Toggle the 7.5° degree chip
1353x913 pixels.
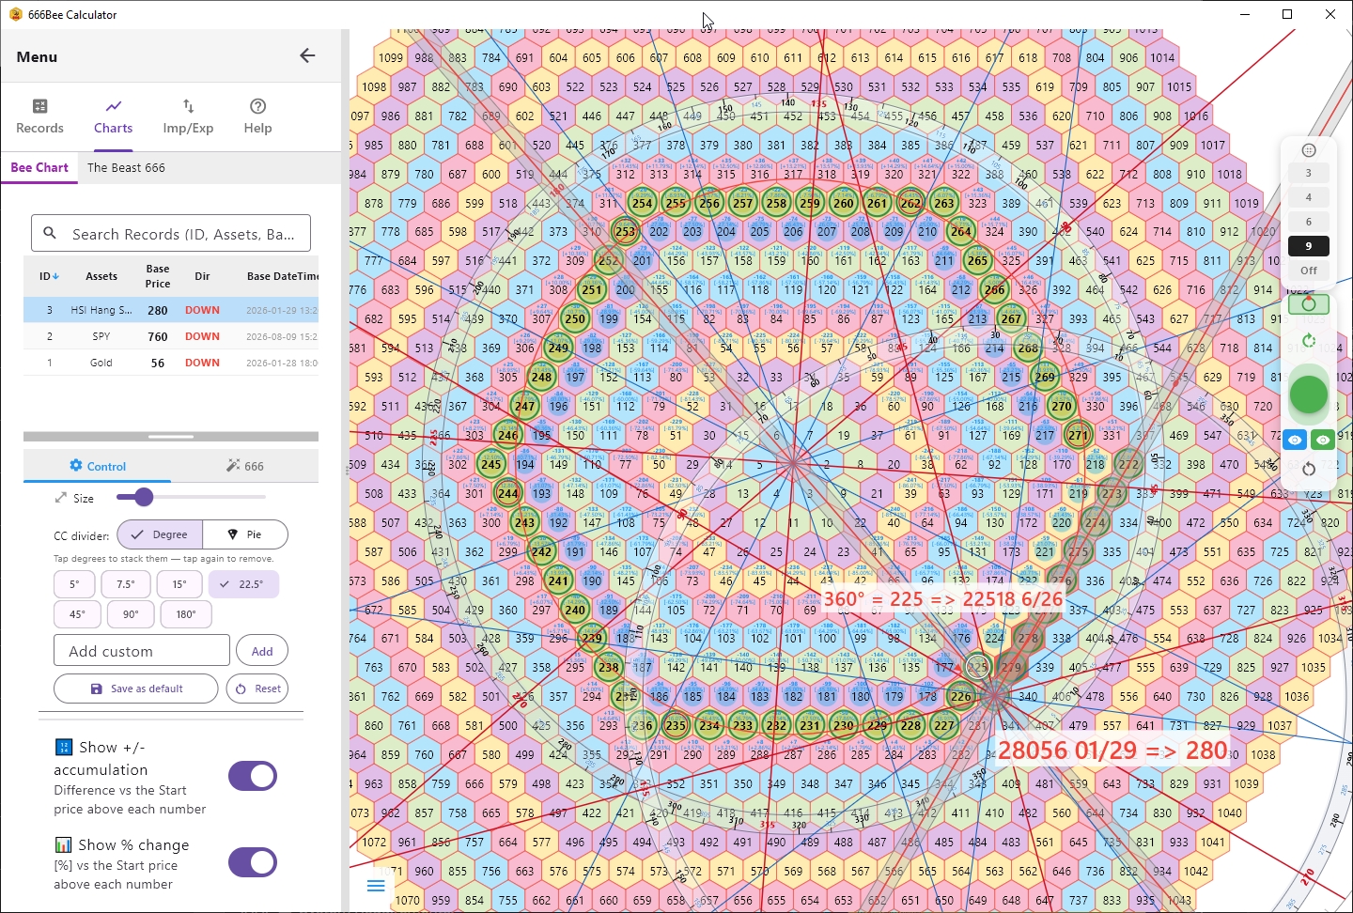(126, 584)
